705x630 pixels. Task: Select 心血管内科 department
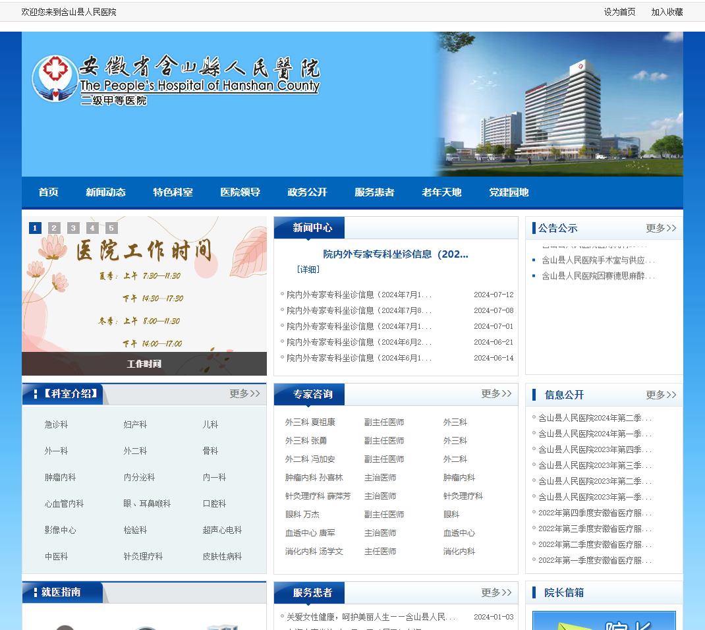pos(65,503)
